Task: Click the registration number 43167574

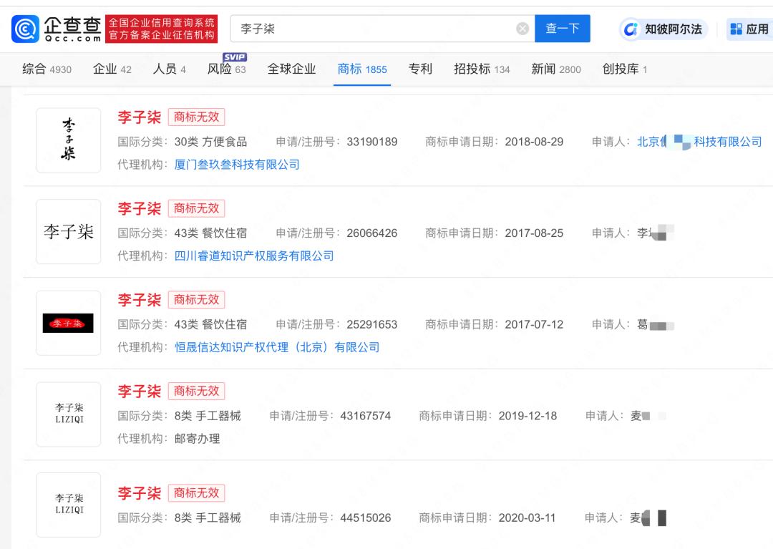Action: coord(365,416)
